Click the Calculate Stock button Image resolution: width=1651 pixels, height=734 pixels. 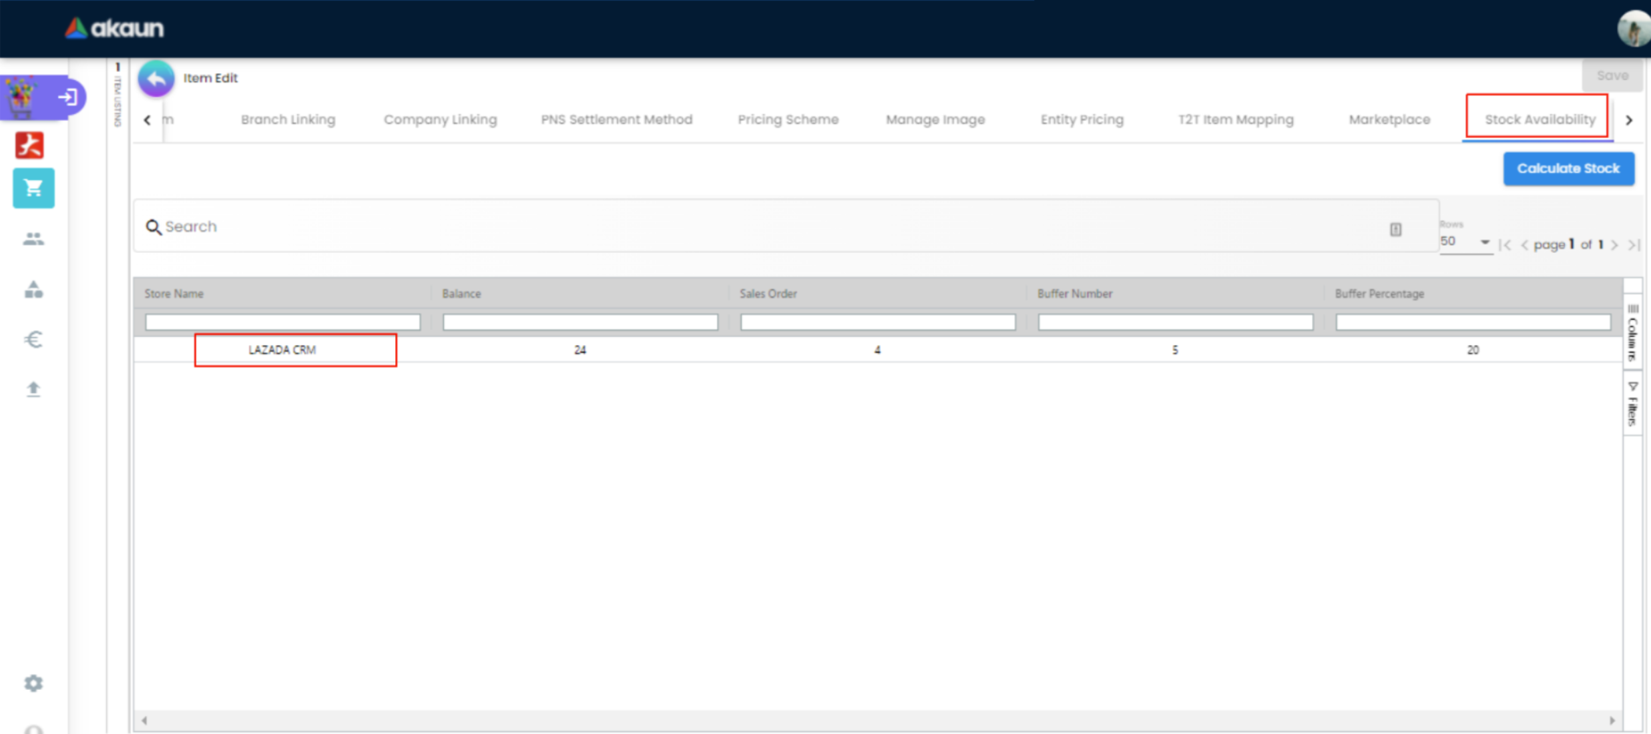click(1568, 169)
